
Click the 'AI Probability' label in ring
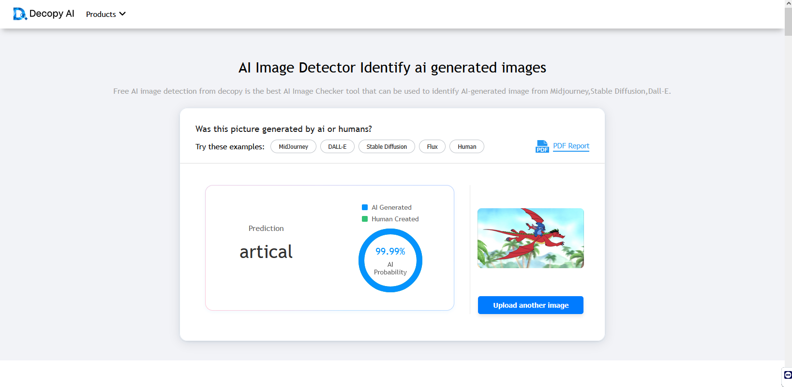click(x=390, y=268)
